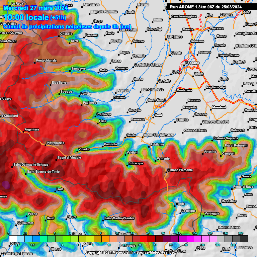Select the Tende location marker
Viewport: 257px width, 257px height.
pos(175,206)
